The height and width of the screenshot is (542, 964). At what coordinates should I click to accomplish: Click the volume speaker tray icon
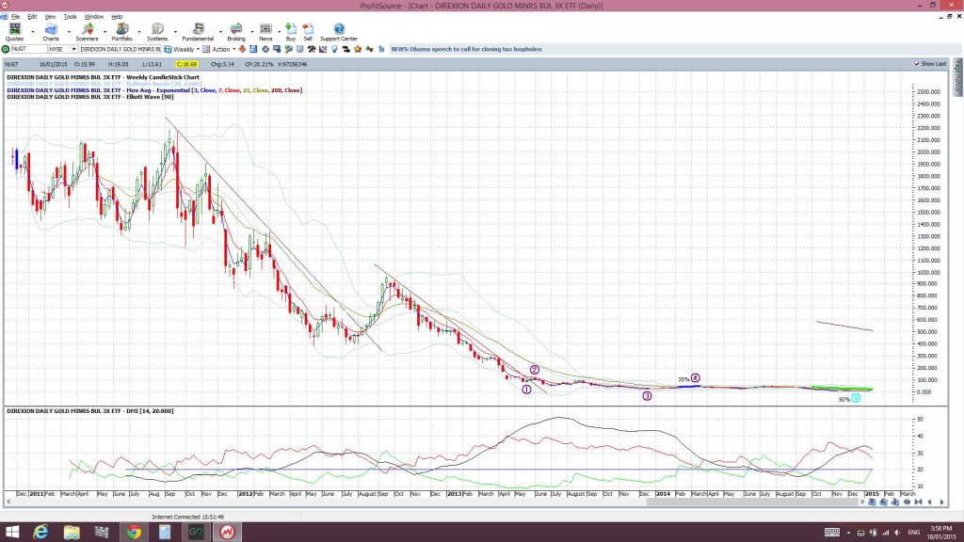(x=897, y=533)
